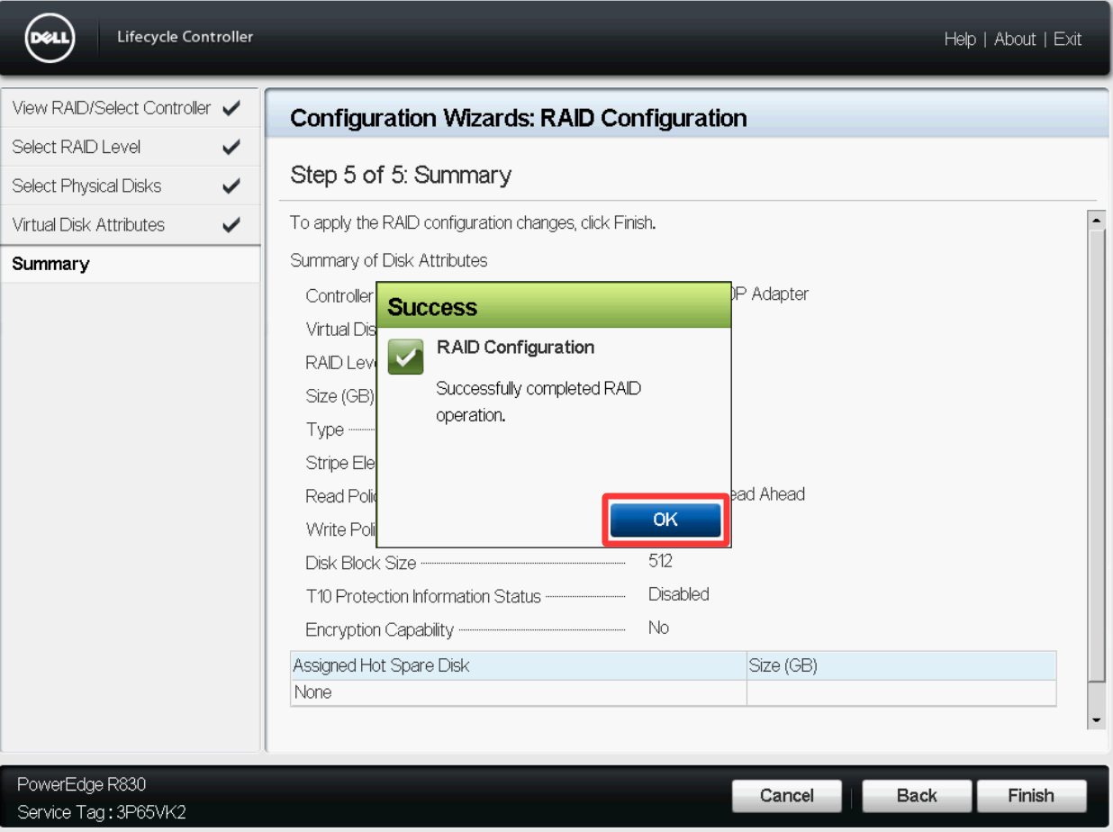Screen dimensions: 1113x832
Task: Click the Dell logo icon
Action: 50,39
